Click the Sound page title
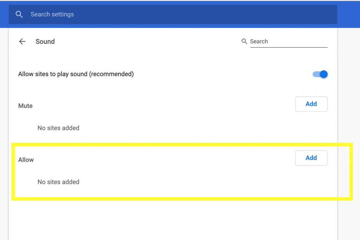 (x=45, y=41)
